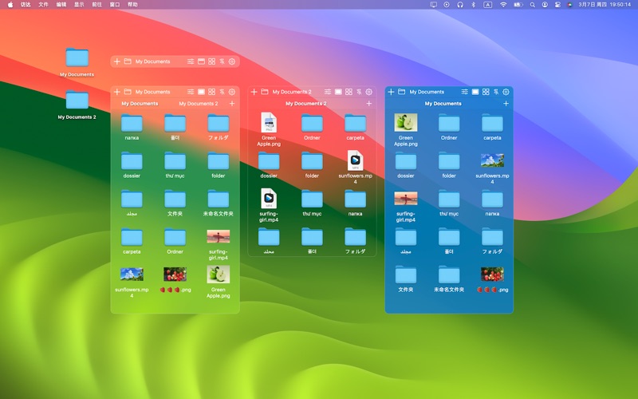Select the sunflowers.mp4 thumbnail in the blue panel
638x399 pixels.
tap(492, 161)
